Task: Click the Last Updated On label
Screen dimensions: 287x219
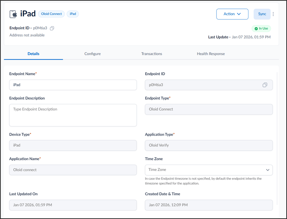Action: (23, 194)
